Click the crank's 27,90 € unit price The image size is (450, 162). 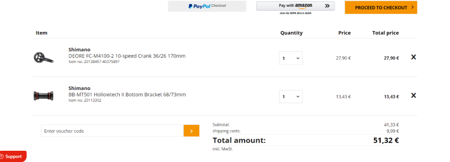[x=343, y=58]
